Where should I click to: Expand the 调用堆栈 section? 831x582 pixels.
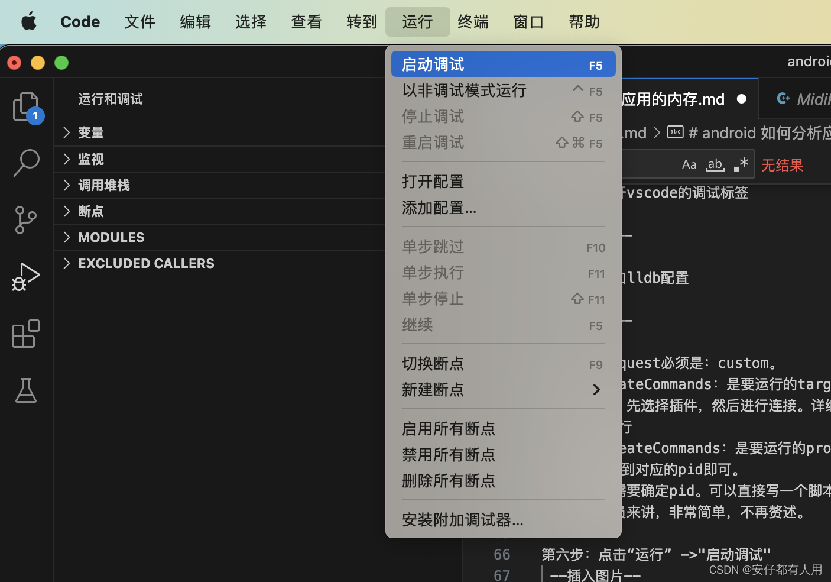pyautogui.click(x=220, y=185)
